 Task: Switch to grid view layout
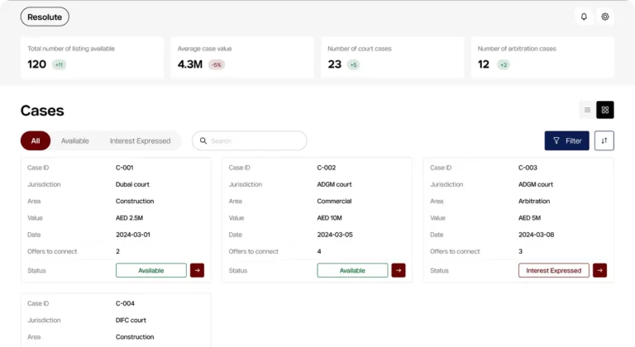pyautogui.click(x=605, y=110)
